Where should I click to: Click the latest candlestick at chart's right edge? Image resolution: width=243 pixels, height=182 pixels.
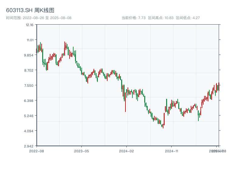coord(219,87)
